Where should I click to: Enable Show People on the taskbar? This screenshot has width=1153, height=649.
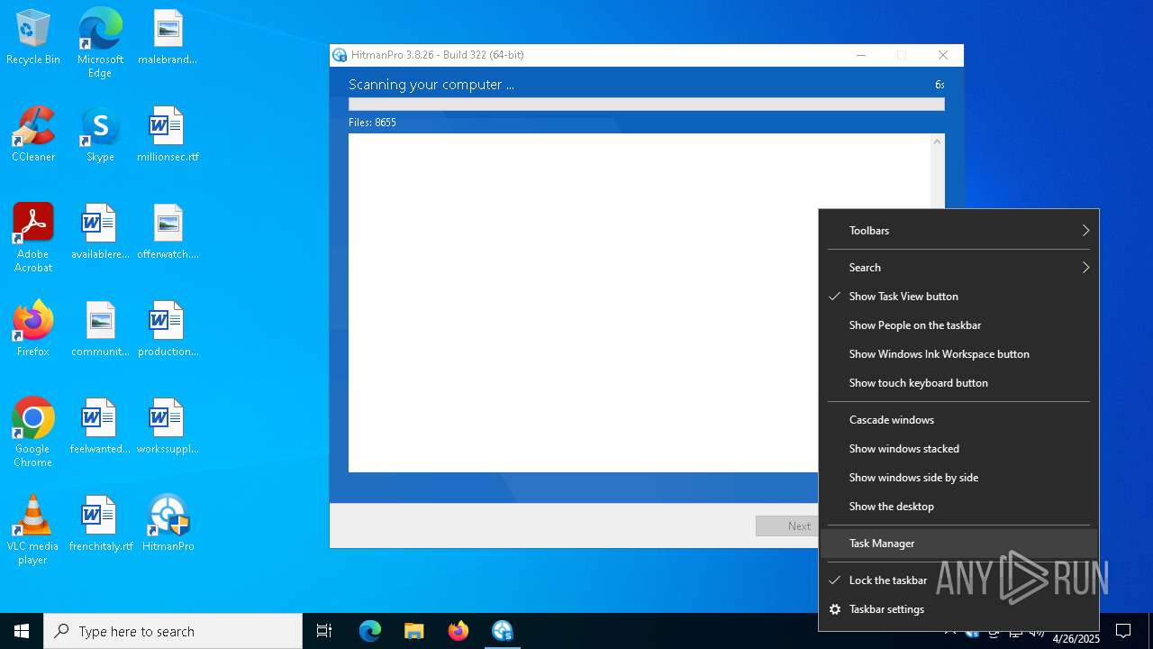pyautogui.click(x=958, y=325)
